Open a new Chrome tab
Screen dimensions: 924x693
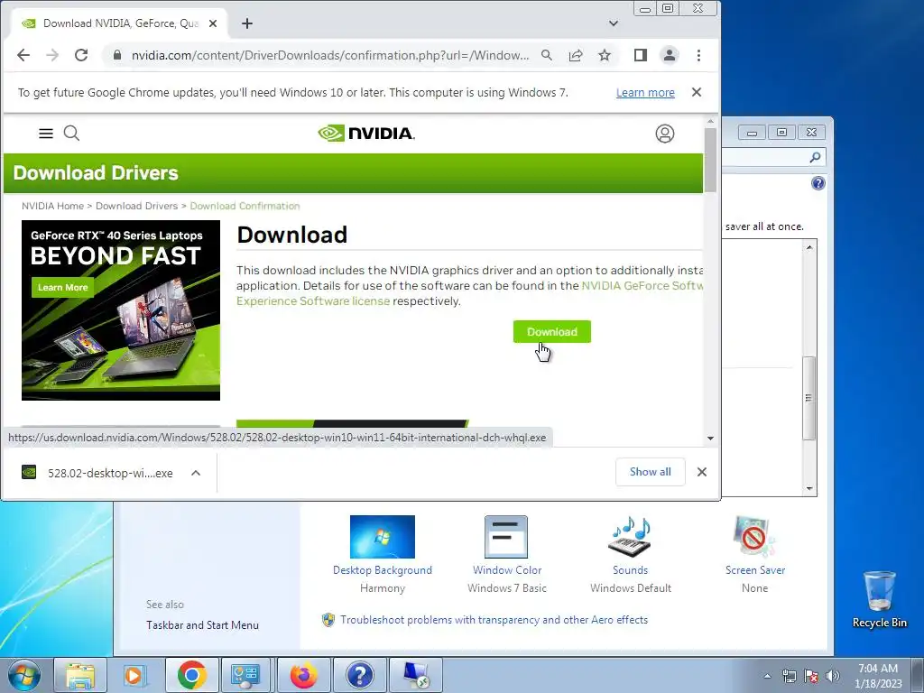247,23
